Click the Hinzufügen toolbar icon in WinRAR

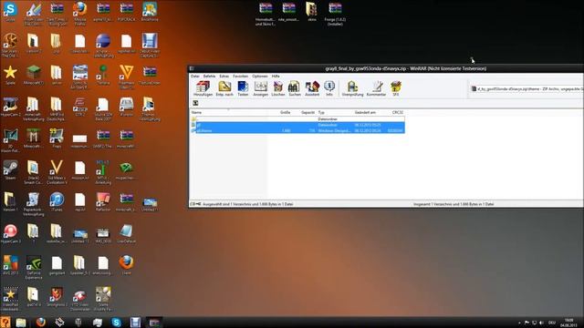(x=203, y=88)
